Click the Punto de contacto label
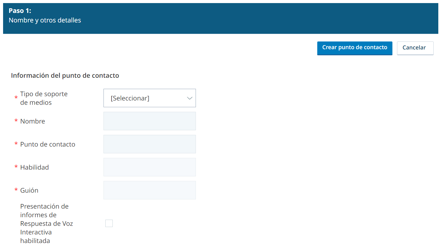 coord(48,144)
